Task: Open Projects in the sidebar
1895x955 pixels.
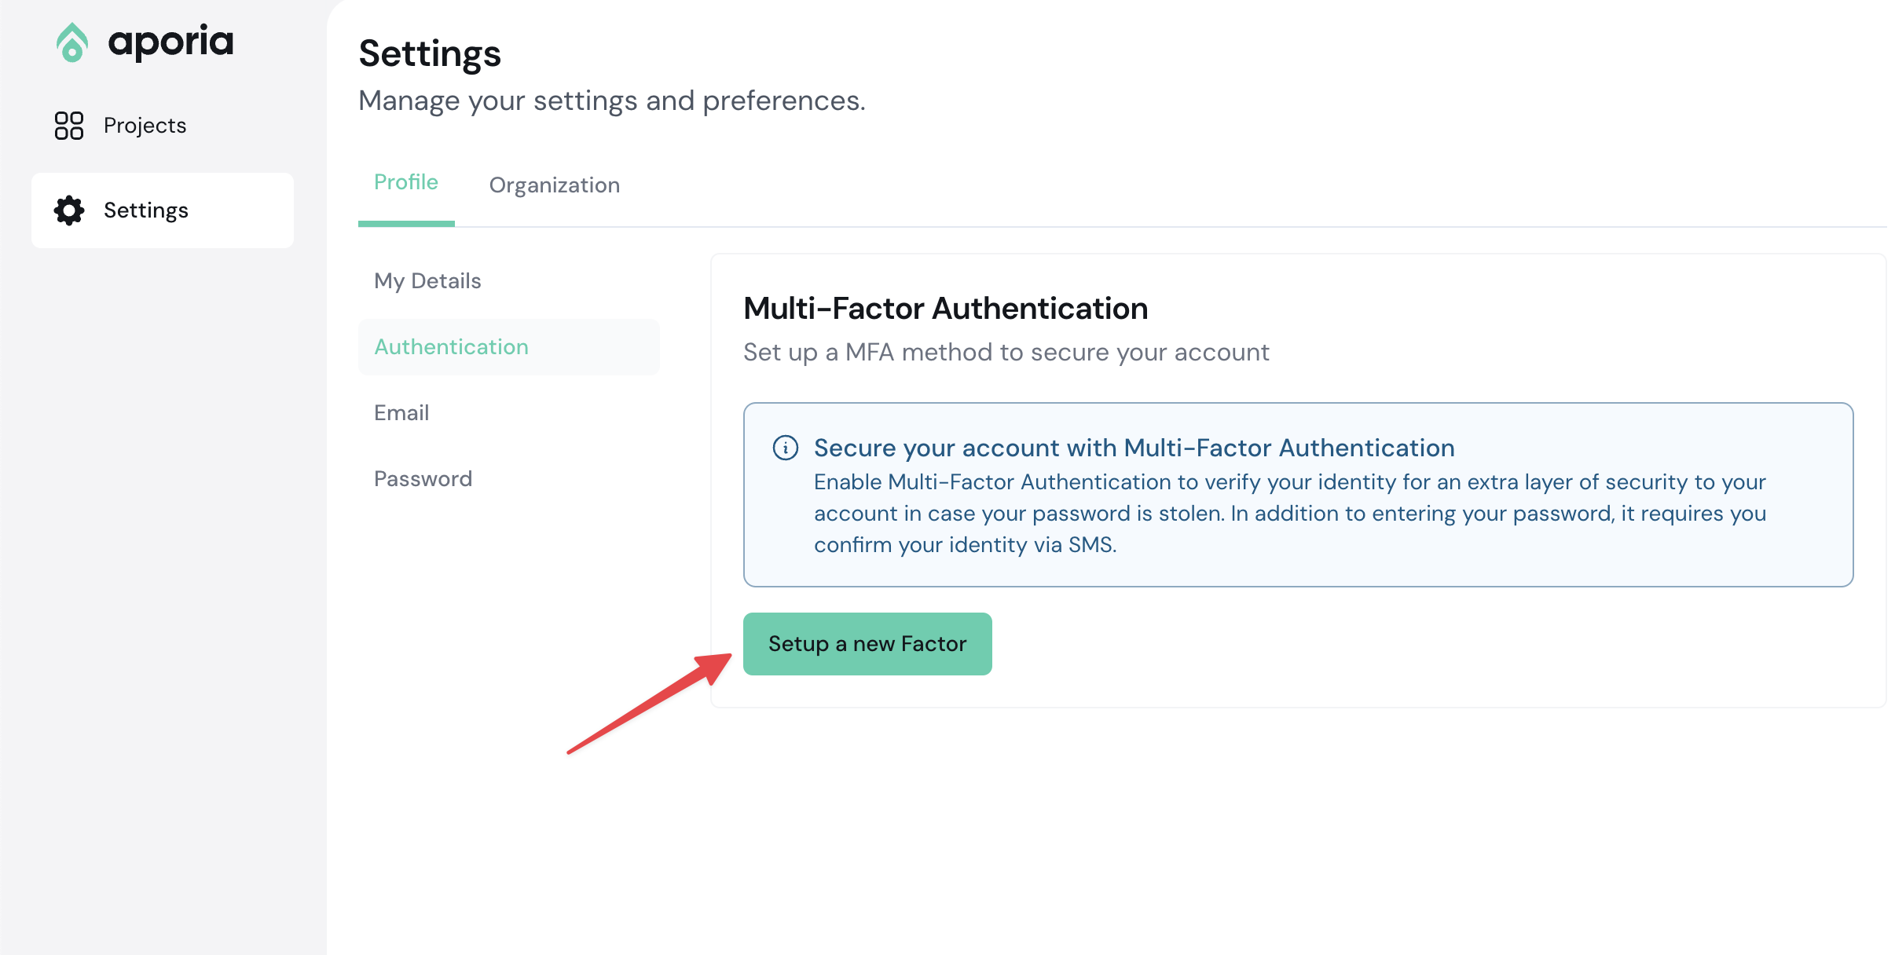Action: (145, 126)
